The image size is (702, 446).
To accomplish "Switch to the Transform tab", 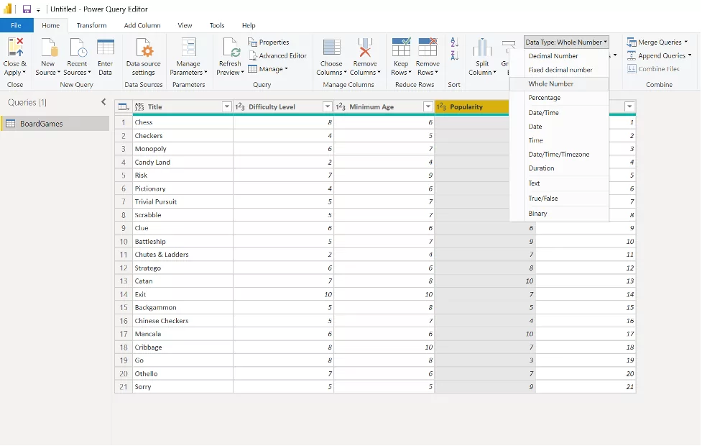I will (x=91, y=26).
